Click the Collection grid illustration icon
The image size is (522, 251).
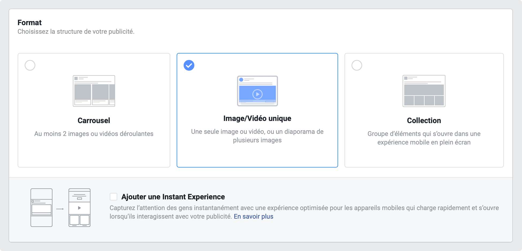424,91
